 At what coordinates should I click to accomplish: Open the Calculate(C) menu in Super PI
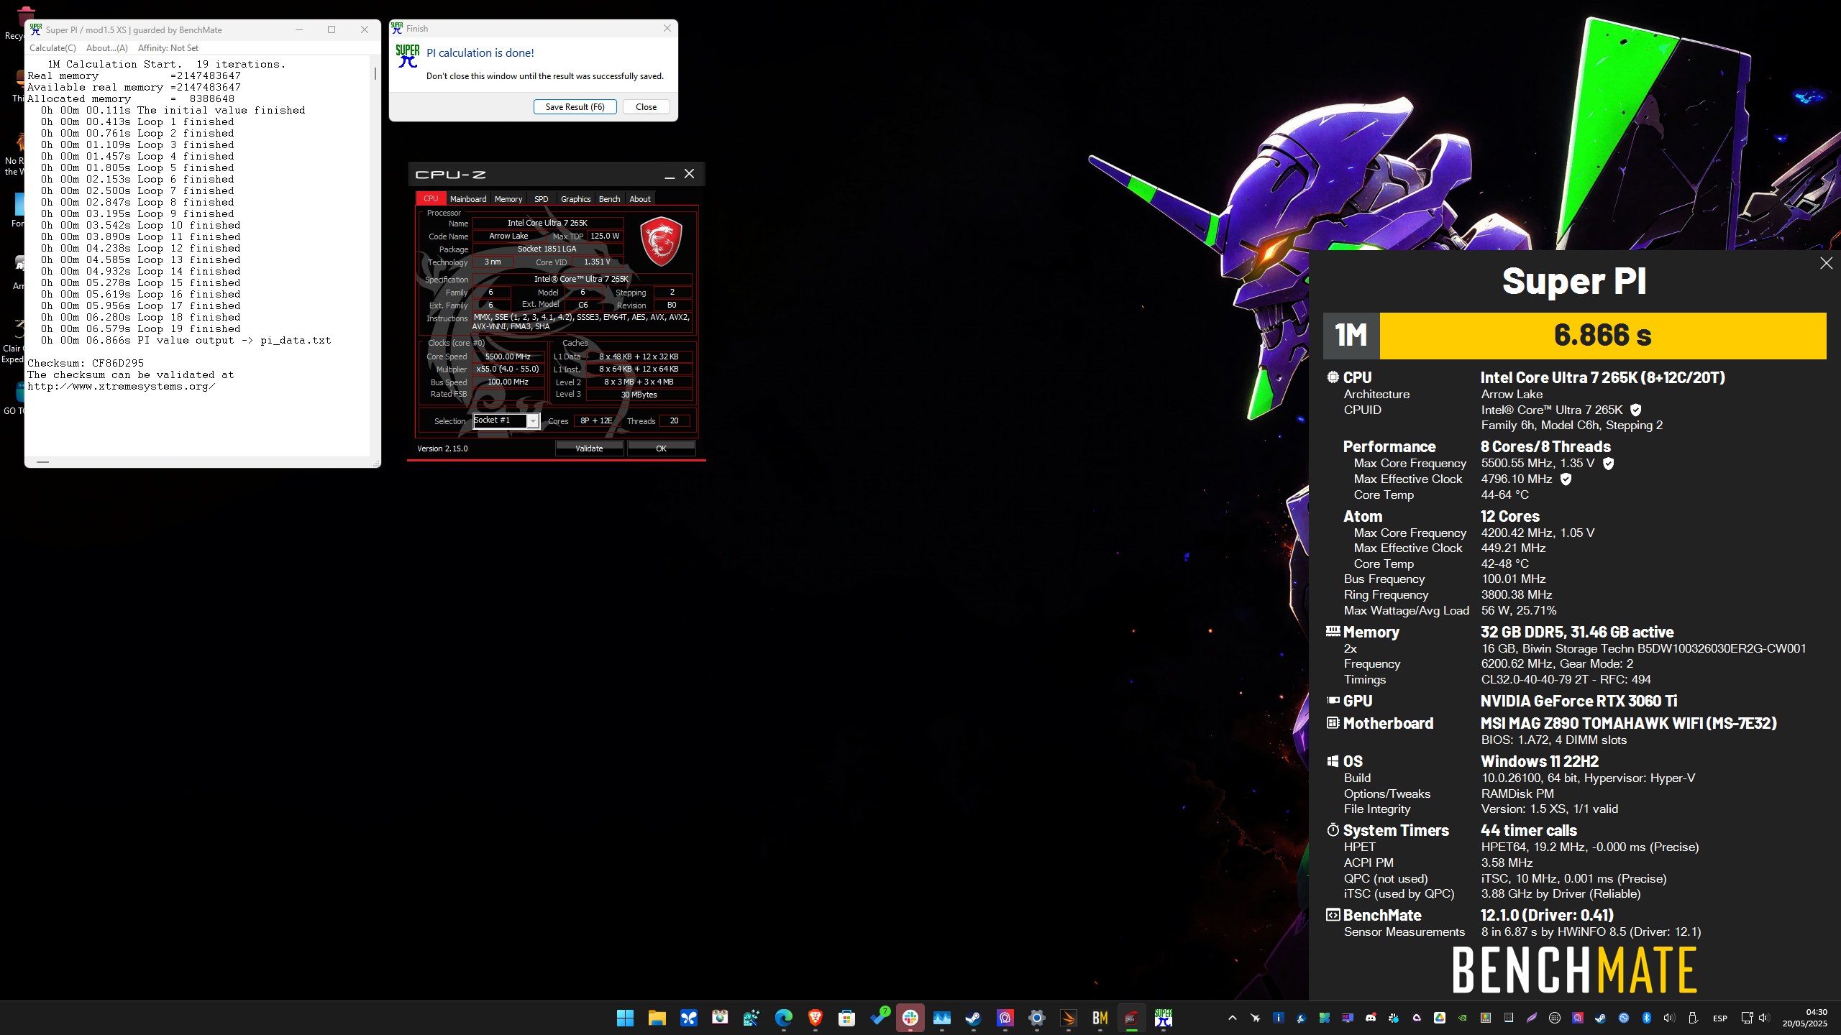52,48
